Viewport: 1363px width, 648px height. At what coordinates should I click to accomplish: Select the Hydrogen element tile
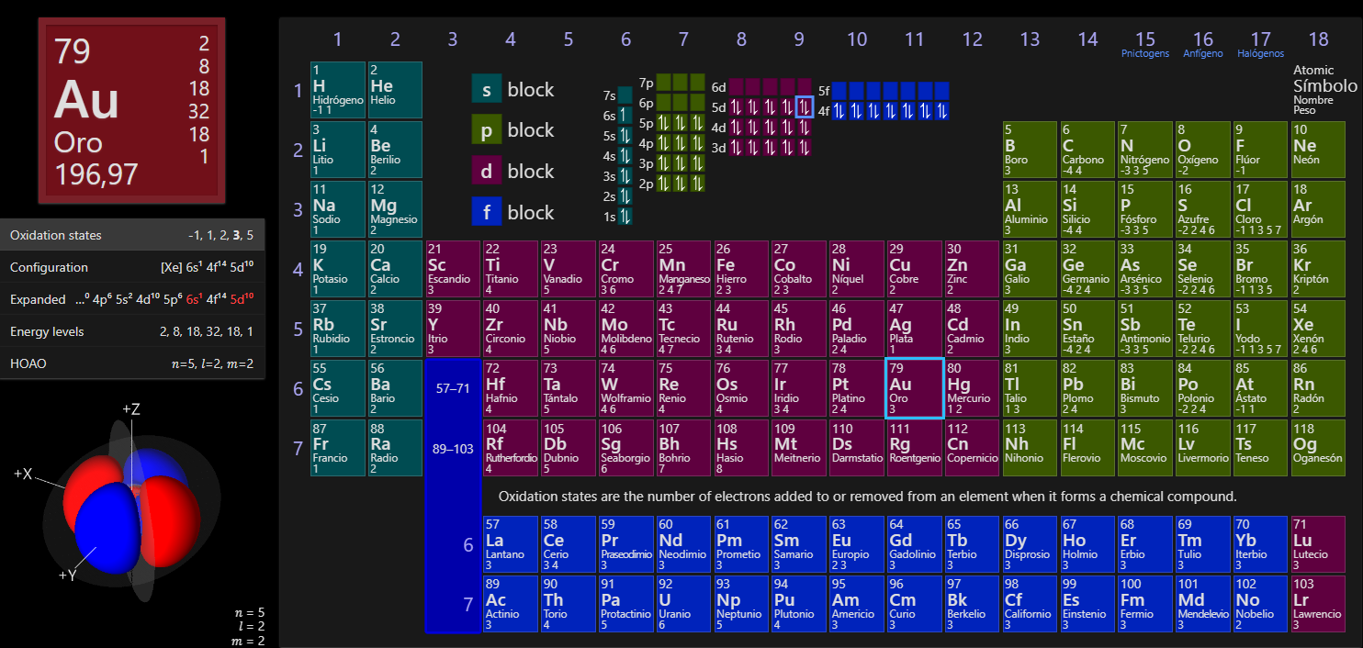pos(337,89)
